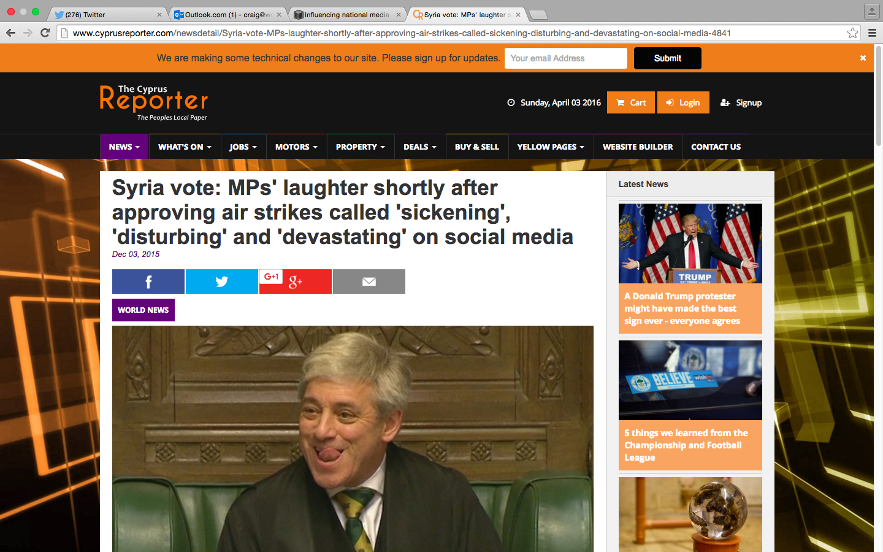Open WORLD NEWS category tag

143,310
